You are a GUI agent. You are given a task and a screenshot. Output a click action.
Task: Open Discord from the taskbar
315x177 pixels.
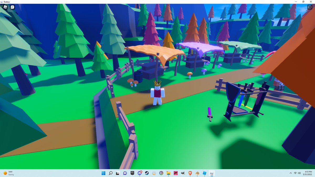[139, 173]
